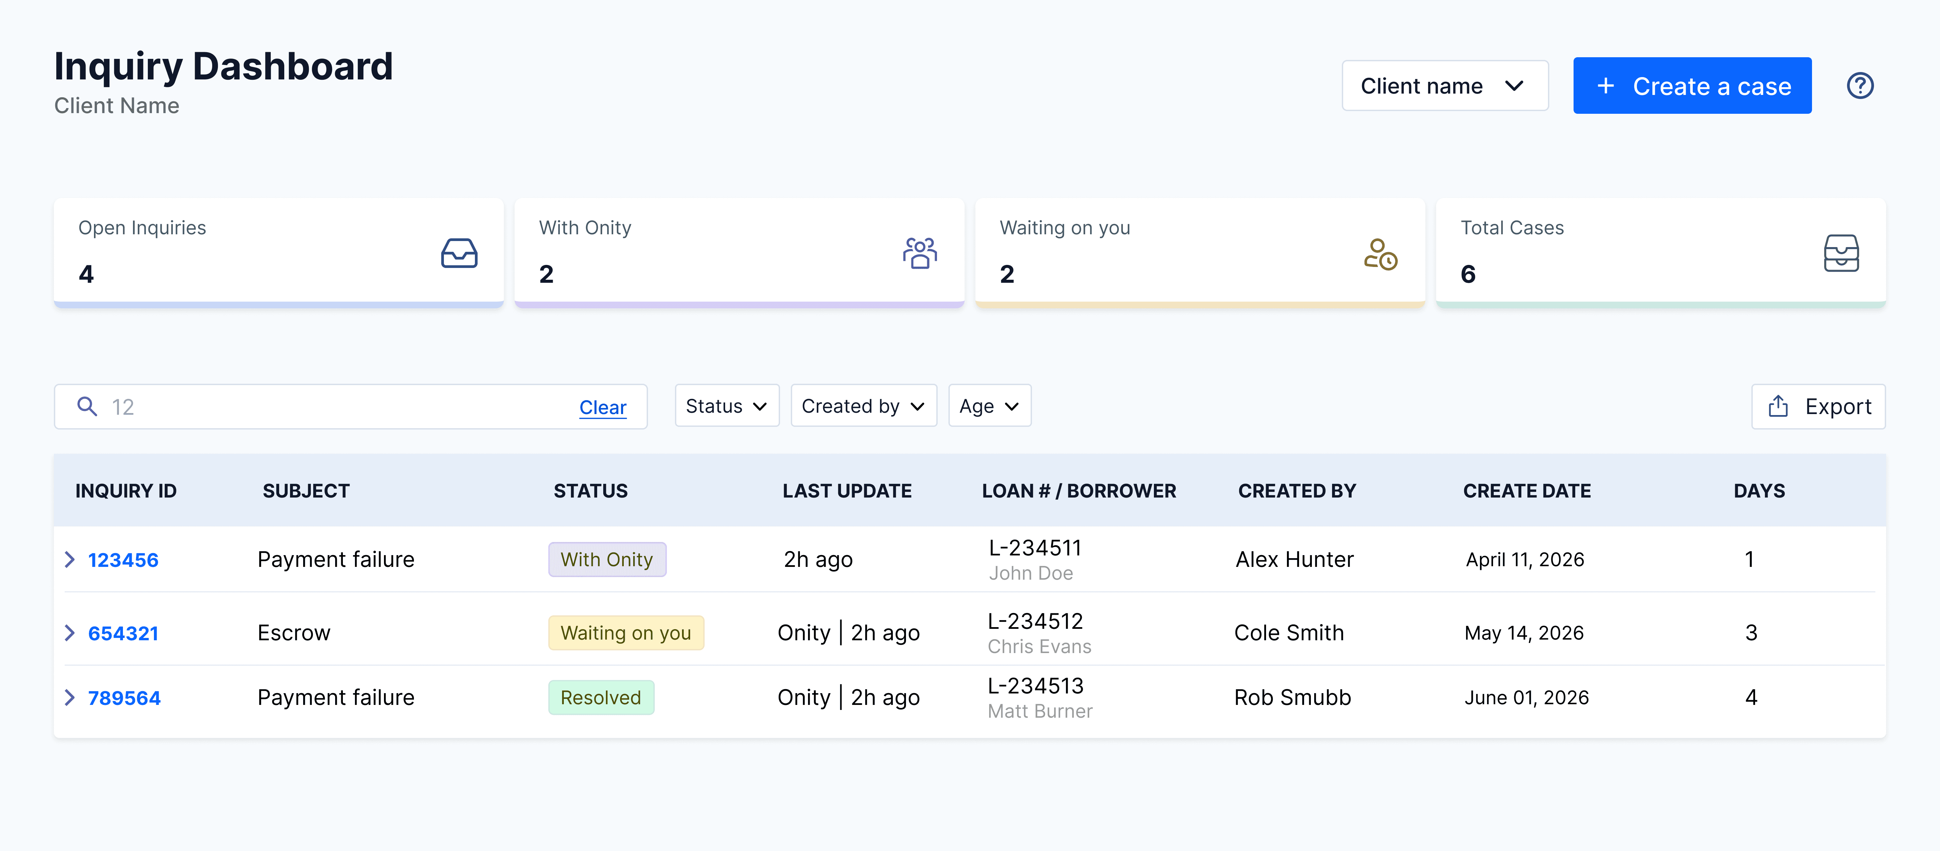Click Payment failure subject in row 789564
The height and width of the screenshot is (851, 1940).
pyautogui.click(x=336, y=697)
